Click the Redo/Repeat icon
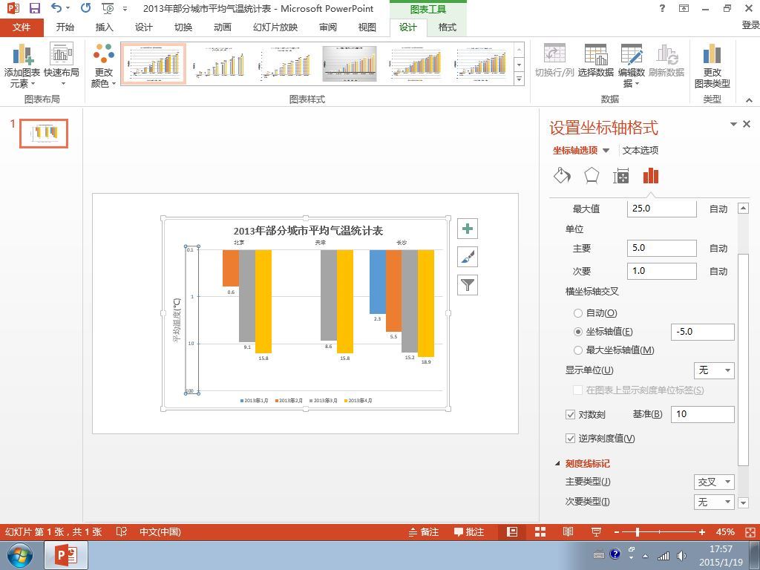 coord(86,8)
